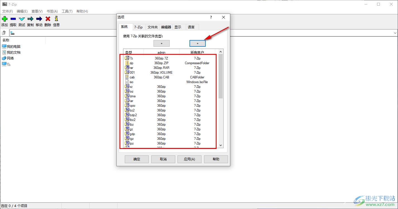Open the 帮助(H) menu
Image resolution: width=398 pixels, height=209 pixels.
tap(82, 11)
